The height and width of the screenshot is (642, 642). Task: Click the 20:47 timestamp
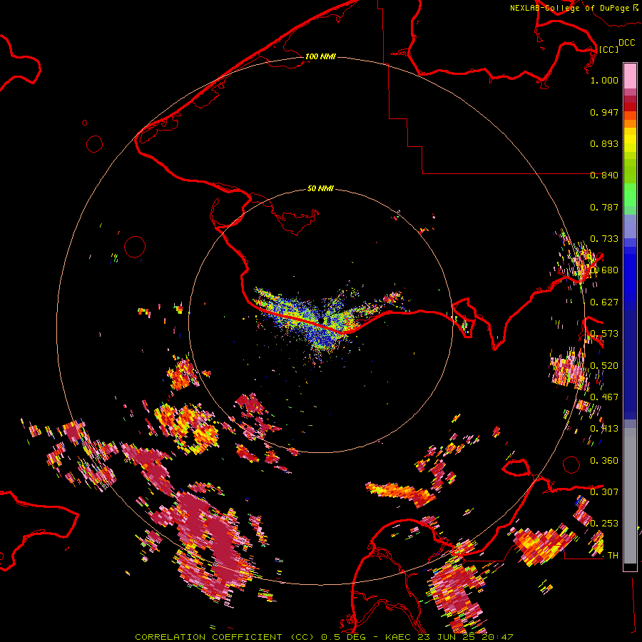coord(497,637)
